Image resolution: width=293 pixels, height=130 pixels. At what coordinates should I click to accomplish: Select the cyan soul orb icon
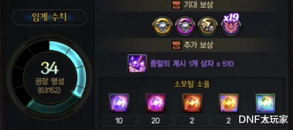point(265,103)
